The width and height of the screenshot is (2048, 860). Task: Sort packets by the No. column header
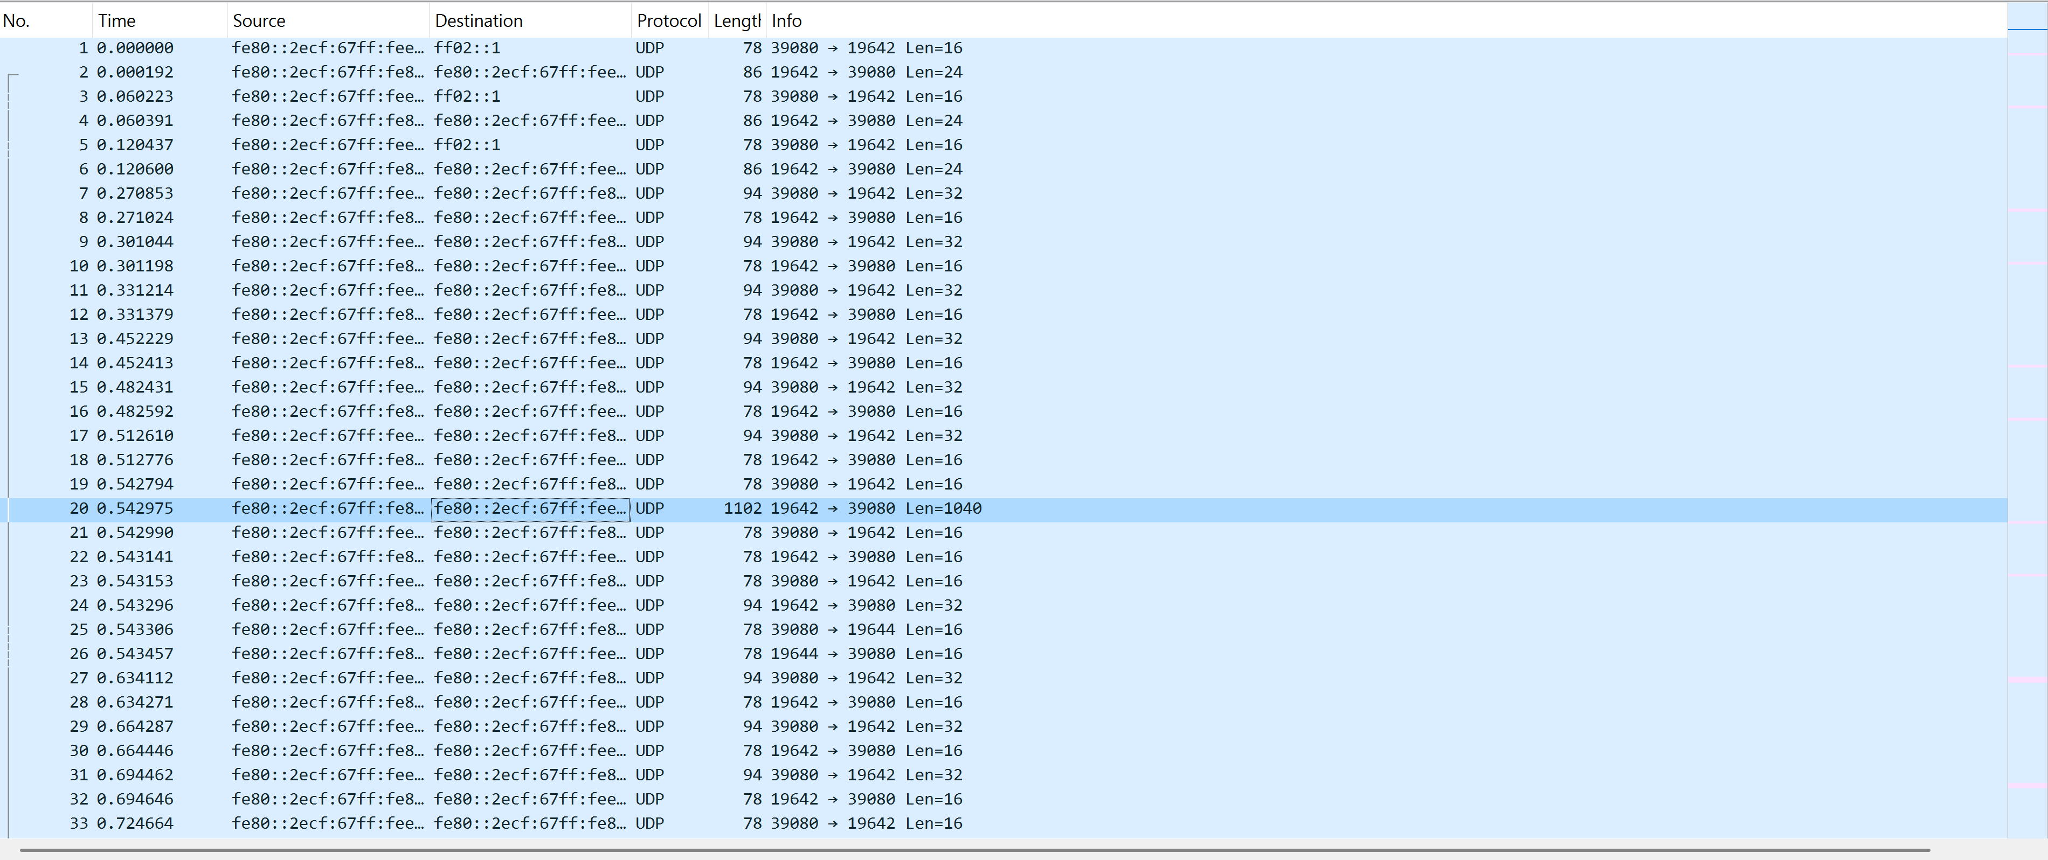click(17, 20)
